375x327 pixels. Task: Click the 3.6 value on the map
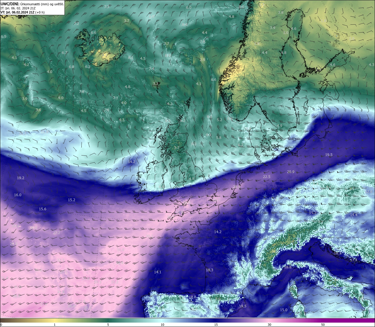pyautogui.click(x=38, y=110)
